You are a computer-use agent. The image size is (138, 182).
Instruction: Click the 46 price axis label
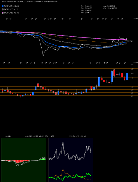point(132,78)
